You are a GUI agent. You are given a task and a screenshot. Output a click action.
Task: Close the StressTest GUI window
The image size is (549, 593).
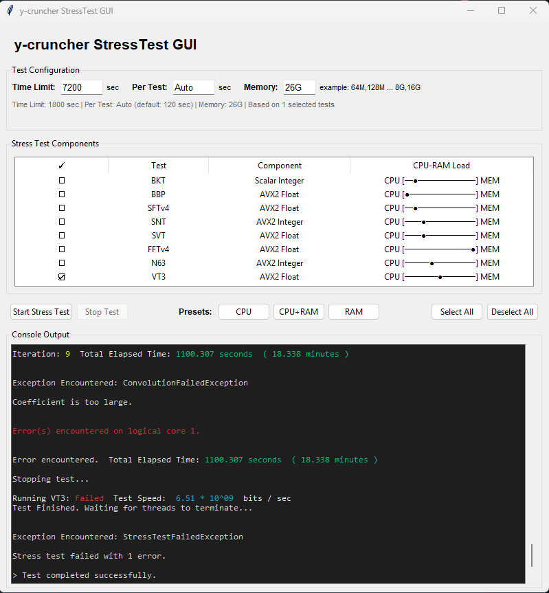pyautogui.click(x=533, y=10)
